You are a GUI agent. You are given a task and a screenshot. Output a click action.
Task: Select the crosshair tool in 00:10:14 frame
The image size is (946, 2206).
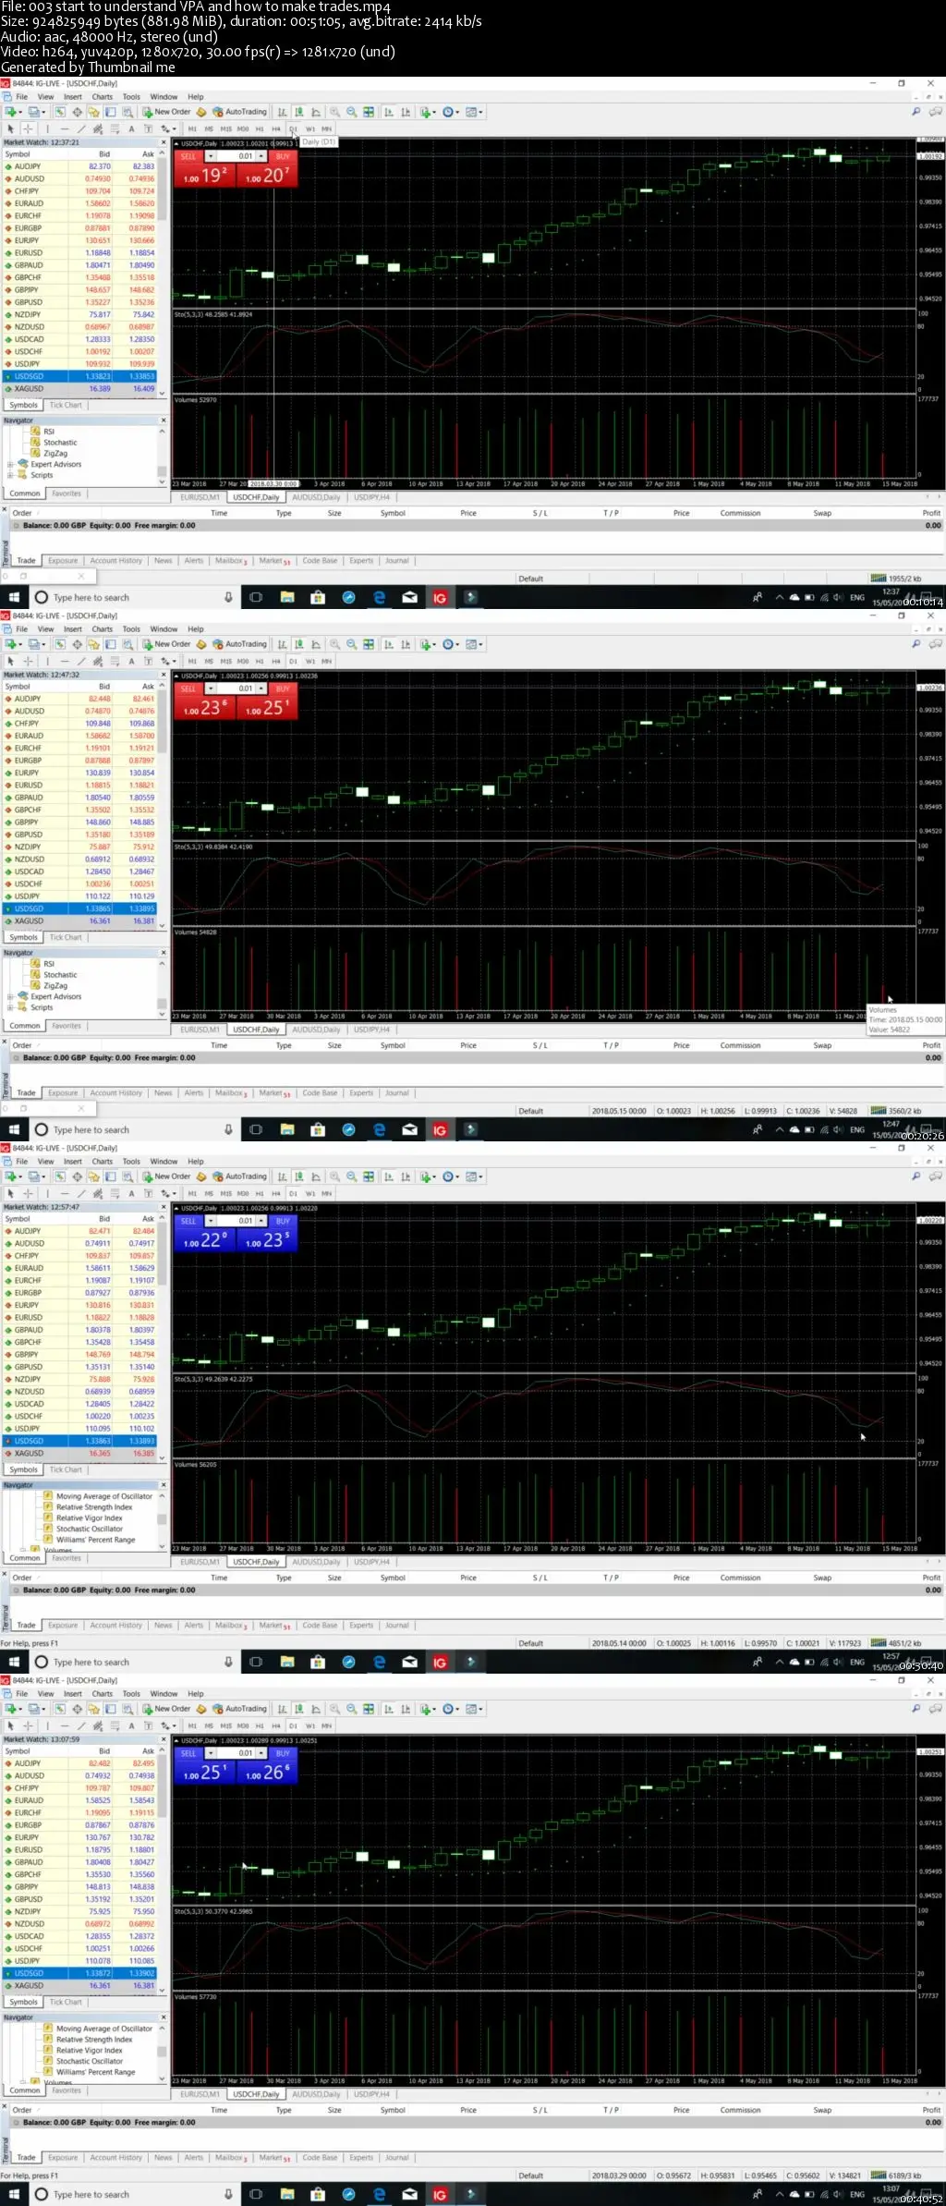(28, 129)
